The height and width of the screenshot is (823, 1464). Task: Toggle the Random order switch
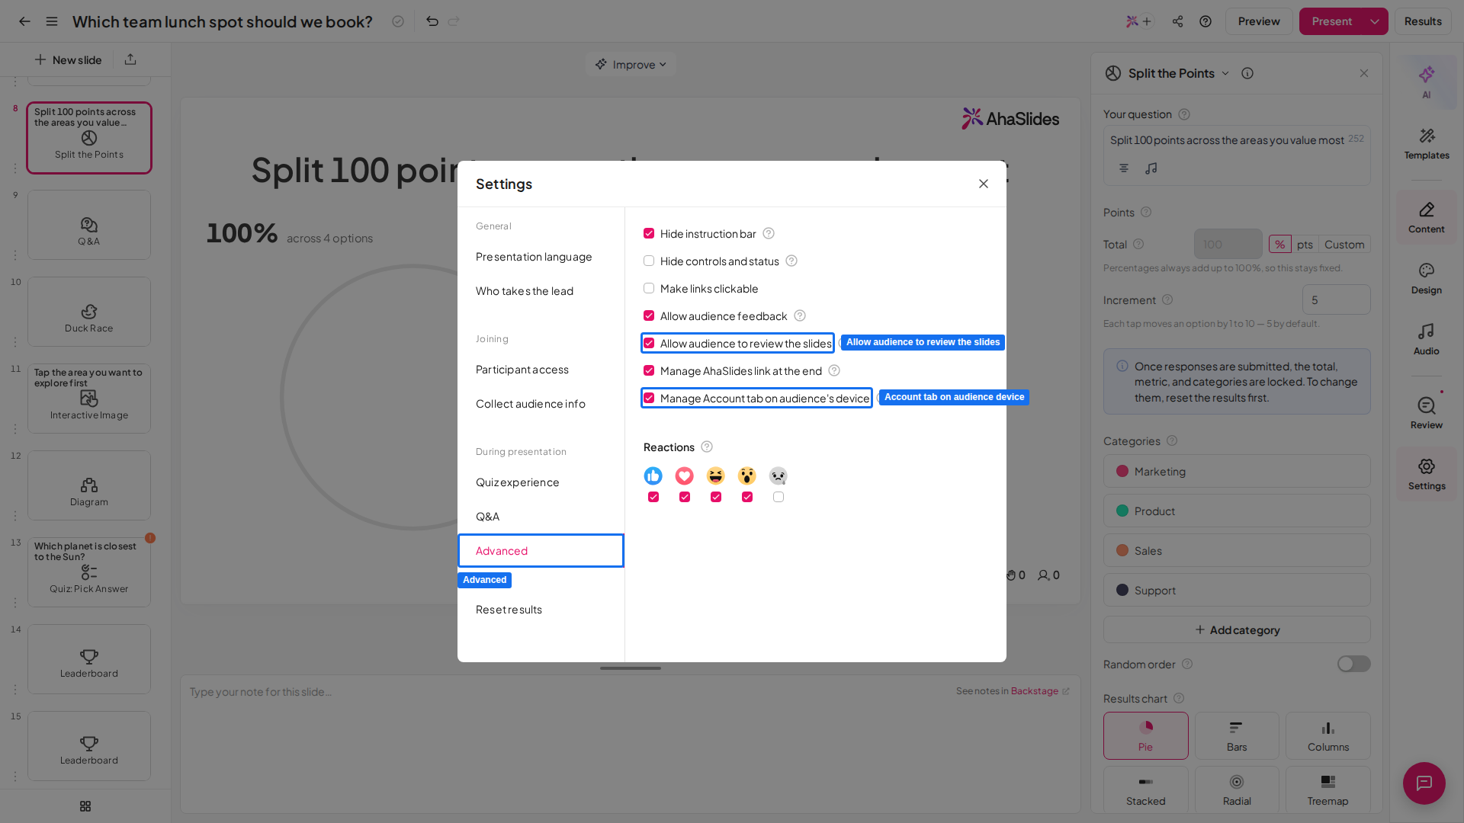click(1353, 664)
